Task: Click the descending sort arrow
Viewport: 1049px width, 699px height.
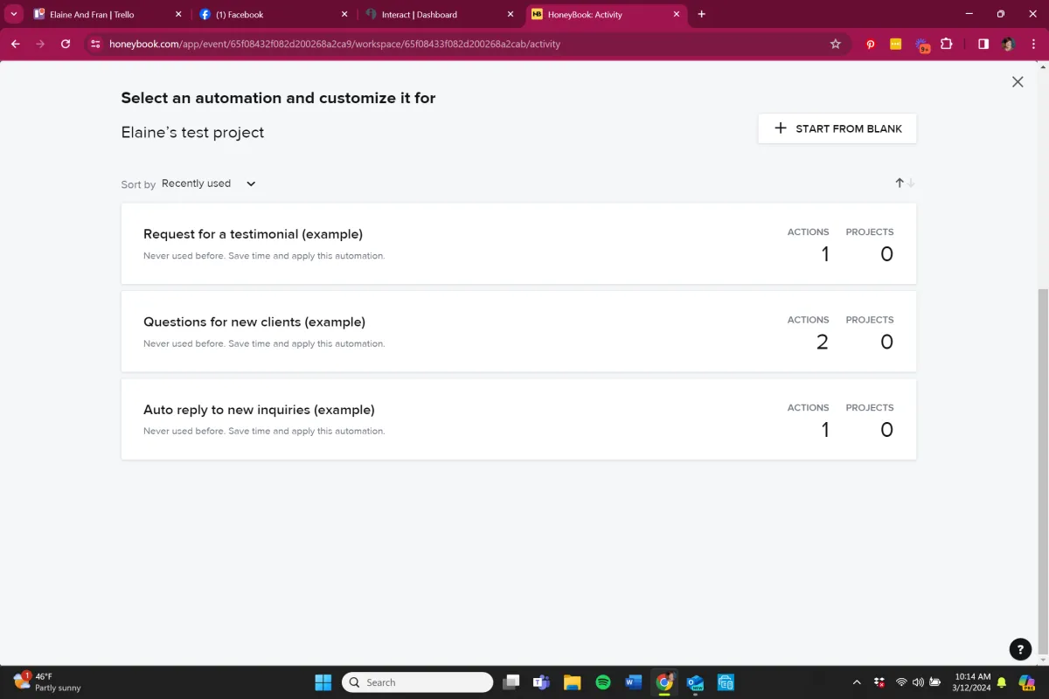Action: (x=911, y=183)
